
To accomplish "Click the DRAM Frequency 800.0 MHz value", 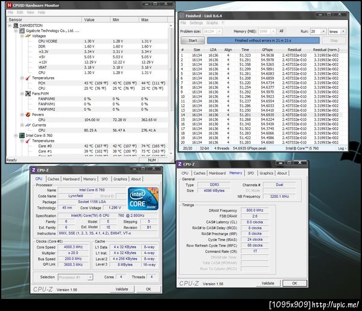I will (255, 210).
